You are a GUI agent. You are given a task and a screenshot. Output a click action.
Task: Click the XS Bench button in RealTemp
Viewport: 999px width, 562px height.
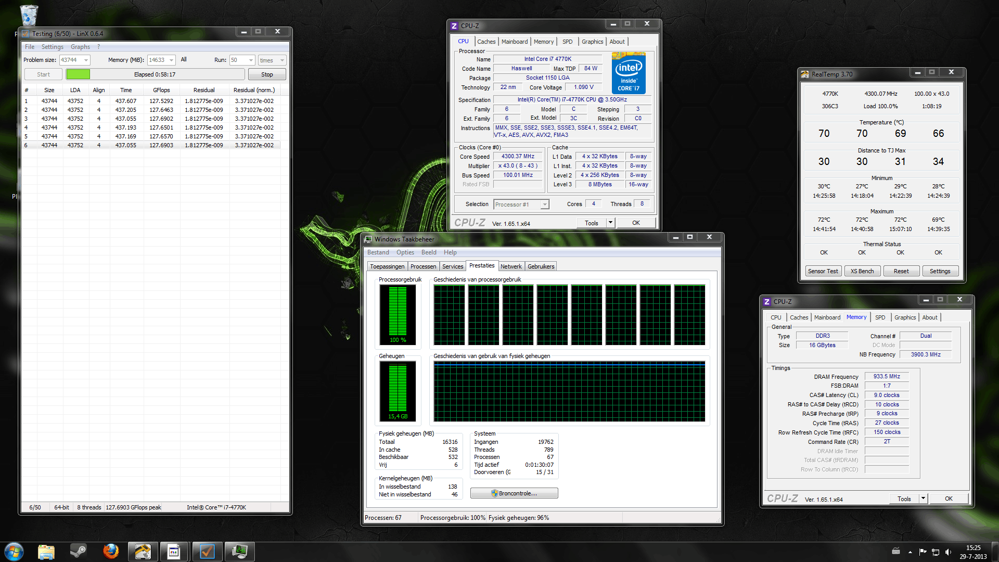862,271
